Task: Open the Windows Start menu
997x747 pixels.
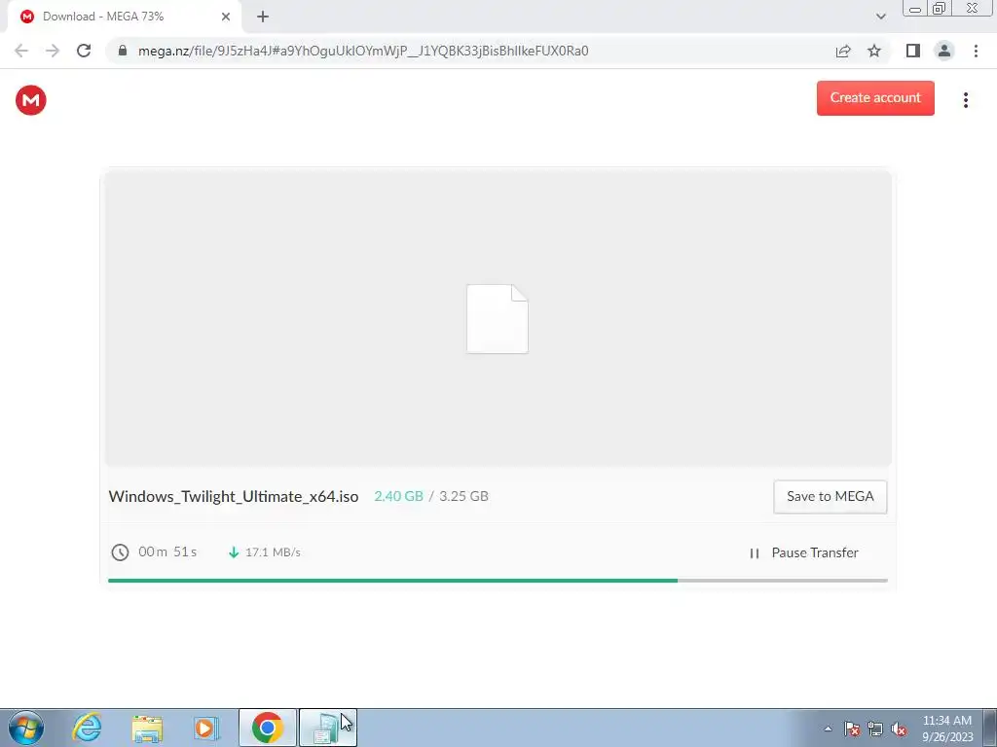Action: tap(26, 728)
